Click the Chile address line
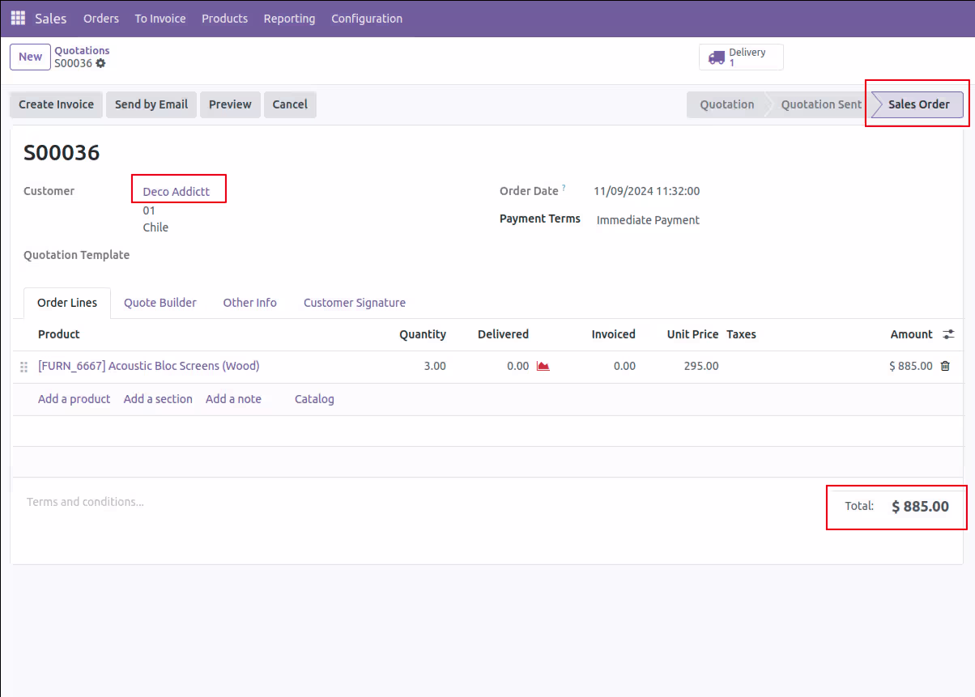This screenshot has width=975, height=697. point(155,227)
